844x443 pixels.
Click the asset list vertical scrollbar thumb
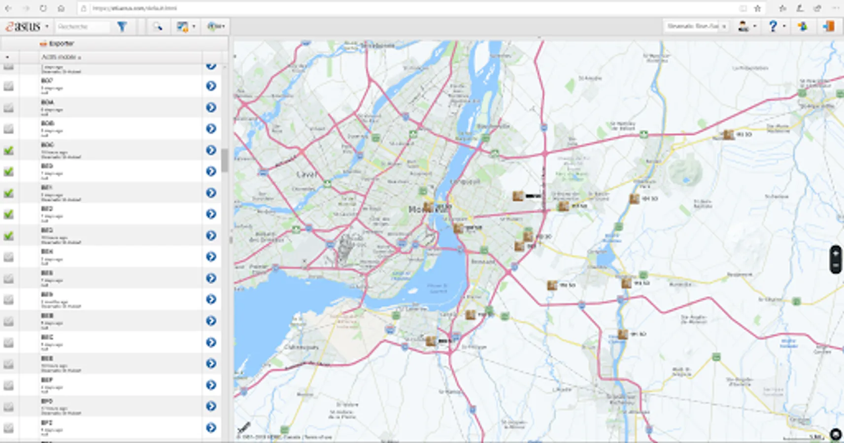(225, 160)
